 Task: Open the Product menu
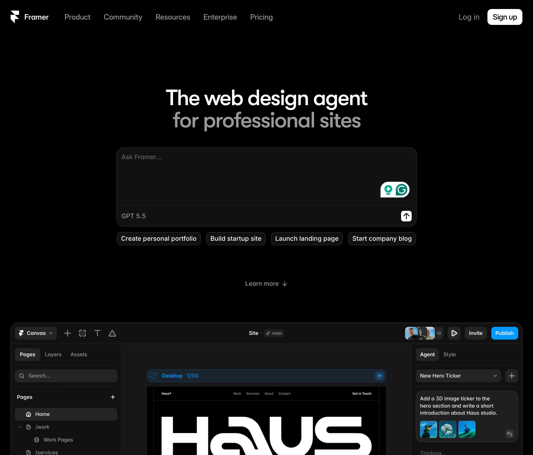77,17
